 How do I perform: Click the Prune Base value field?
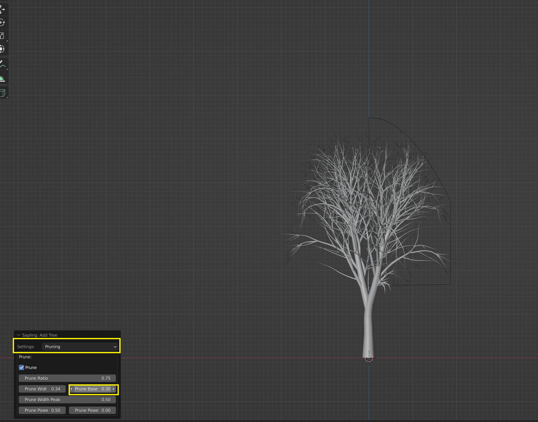pos(92,389)
